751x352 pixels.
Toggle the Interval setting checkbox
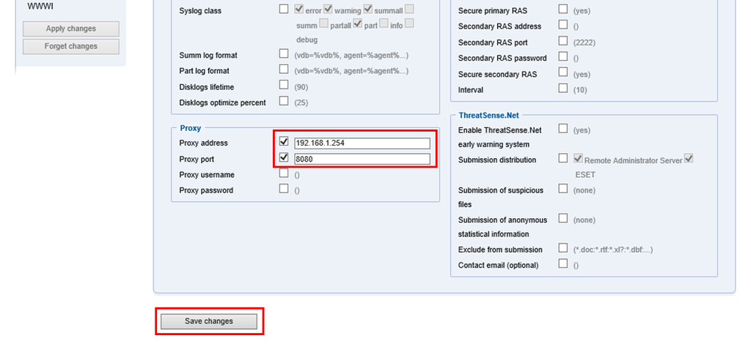563,89
